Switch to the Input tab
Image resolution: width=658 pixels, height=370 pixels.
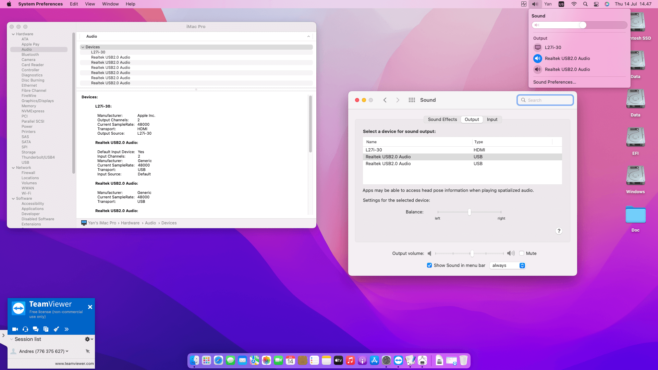click(492, 120)
